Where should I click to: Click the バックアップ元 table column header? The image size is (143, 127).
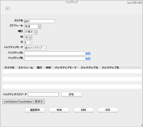(x=89, y=68)
